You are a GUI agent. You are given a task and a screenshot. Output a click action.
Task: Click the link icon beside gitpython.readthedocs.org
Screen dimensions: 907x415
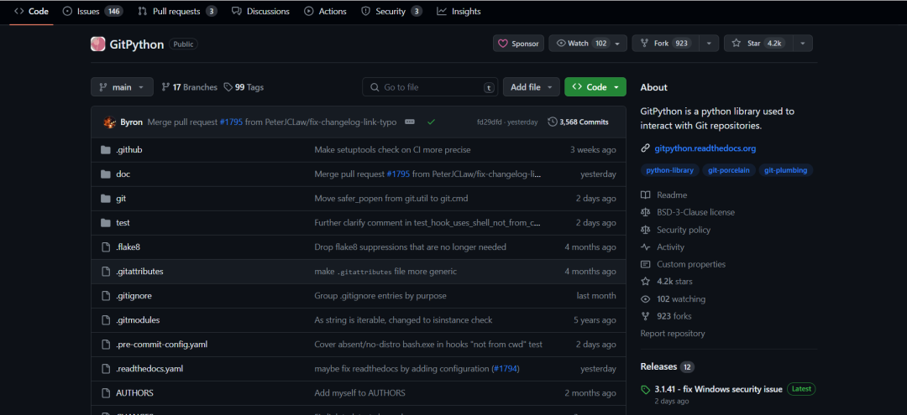click(646, 148)
